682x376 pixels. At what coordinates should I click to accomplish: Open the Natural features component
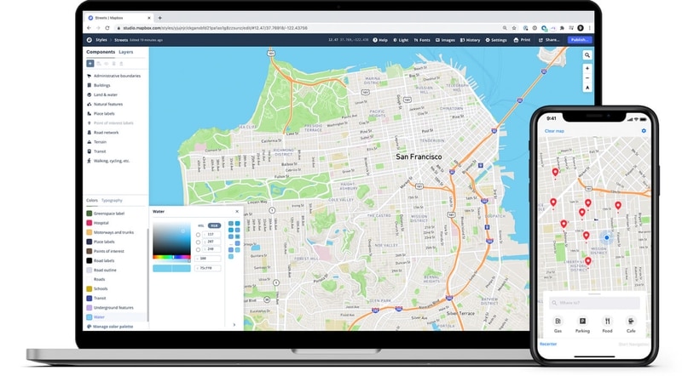click(105, 104)
